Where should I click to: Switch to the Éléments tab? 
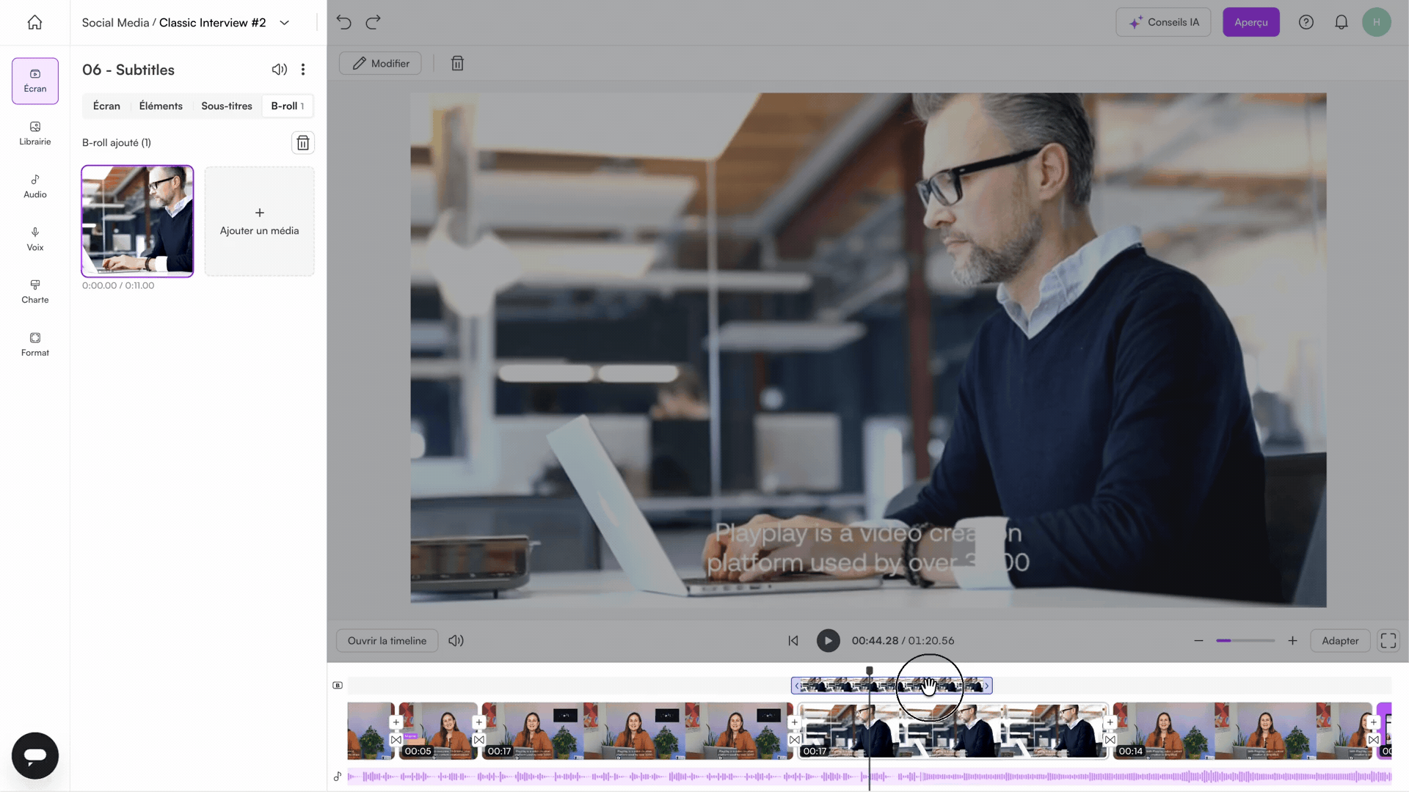[161, 106]
